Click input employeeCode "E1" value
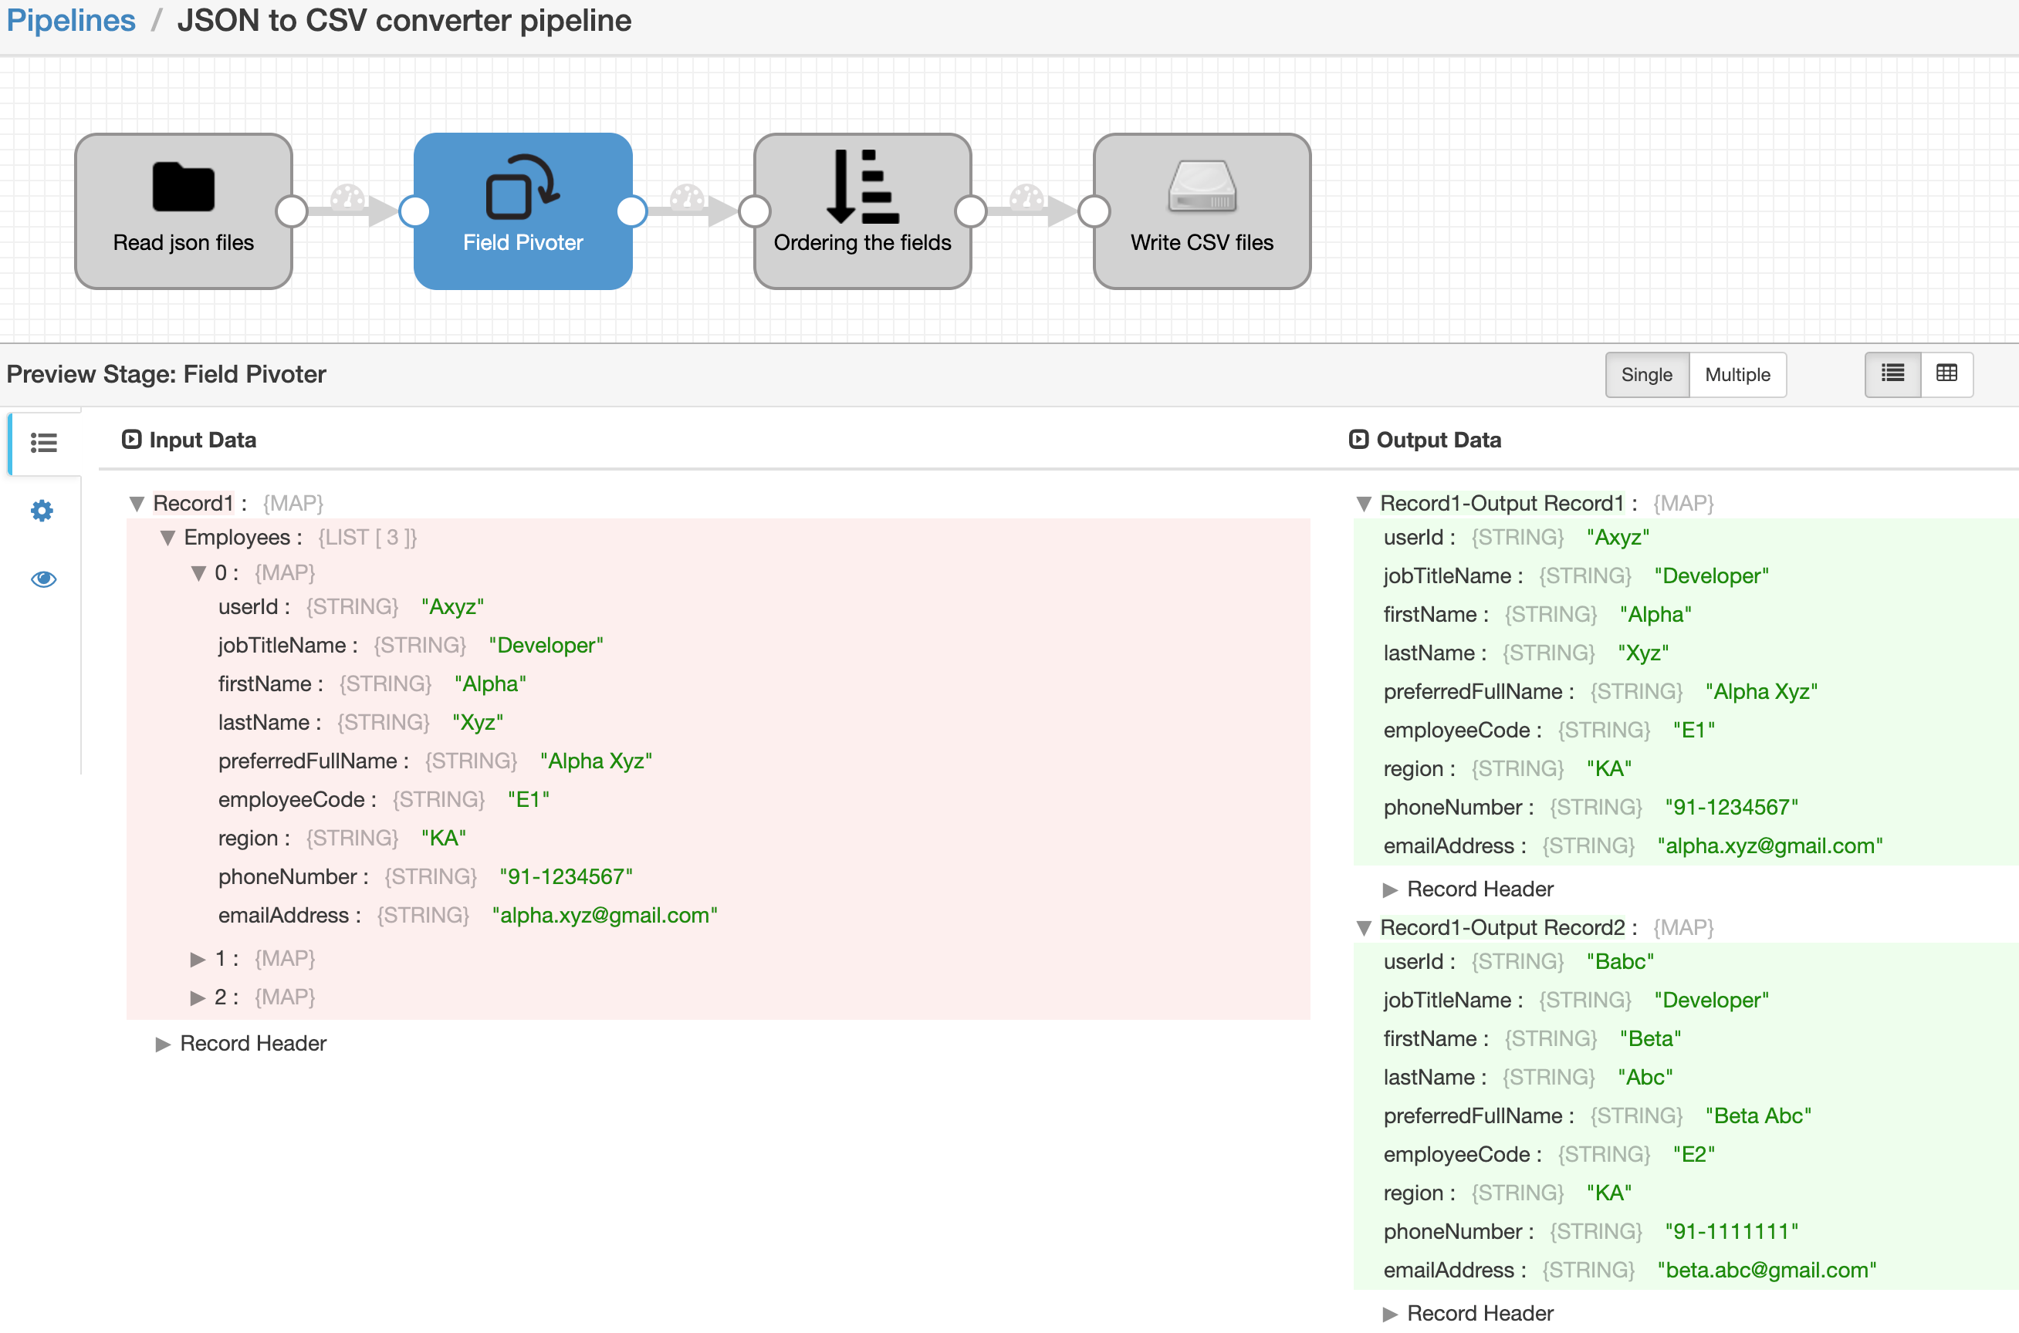The image size is (2019, 1333). (x=528, y=799)
